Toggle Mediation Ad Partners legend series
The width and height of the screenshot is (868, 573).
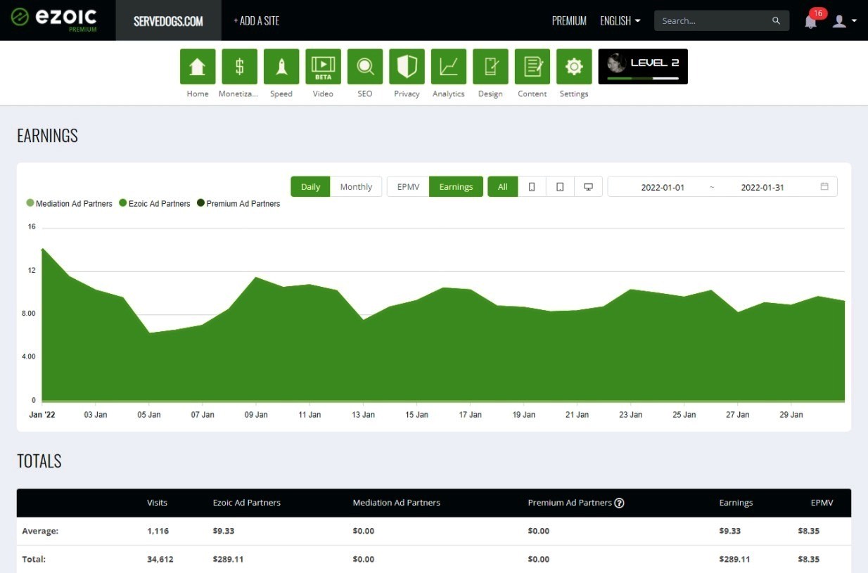pos(70,204)
